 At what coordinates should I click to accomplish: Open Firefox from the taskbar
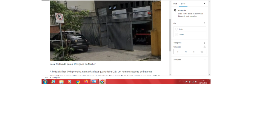[86, 82]
